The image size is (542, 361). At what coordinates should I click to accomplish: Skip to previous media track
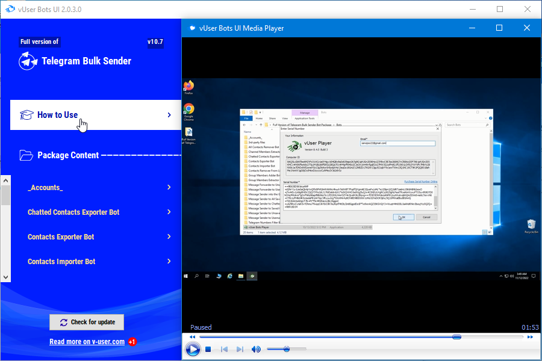pos(225,349)
